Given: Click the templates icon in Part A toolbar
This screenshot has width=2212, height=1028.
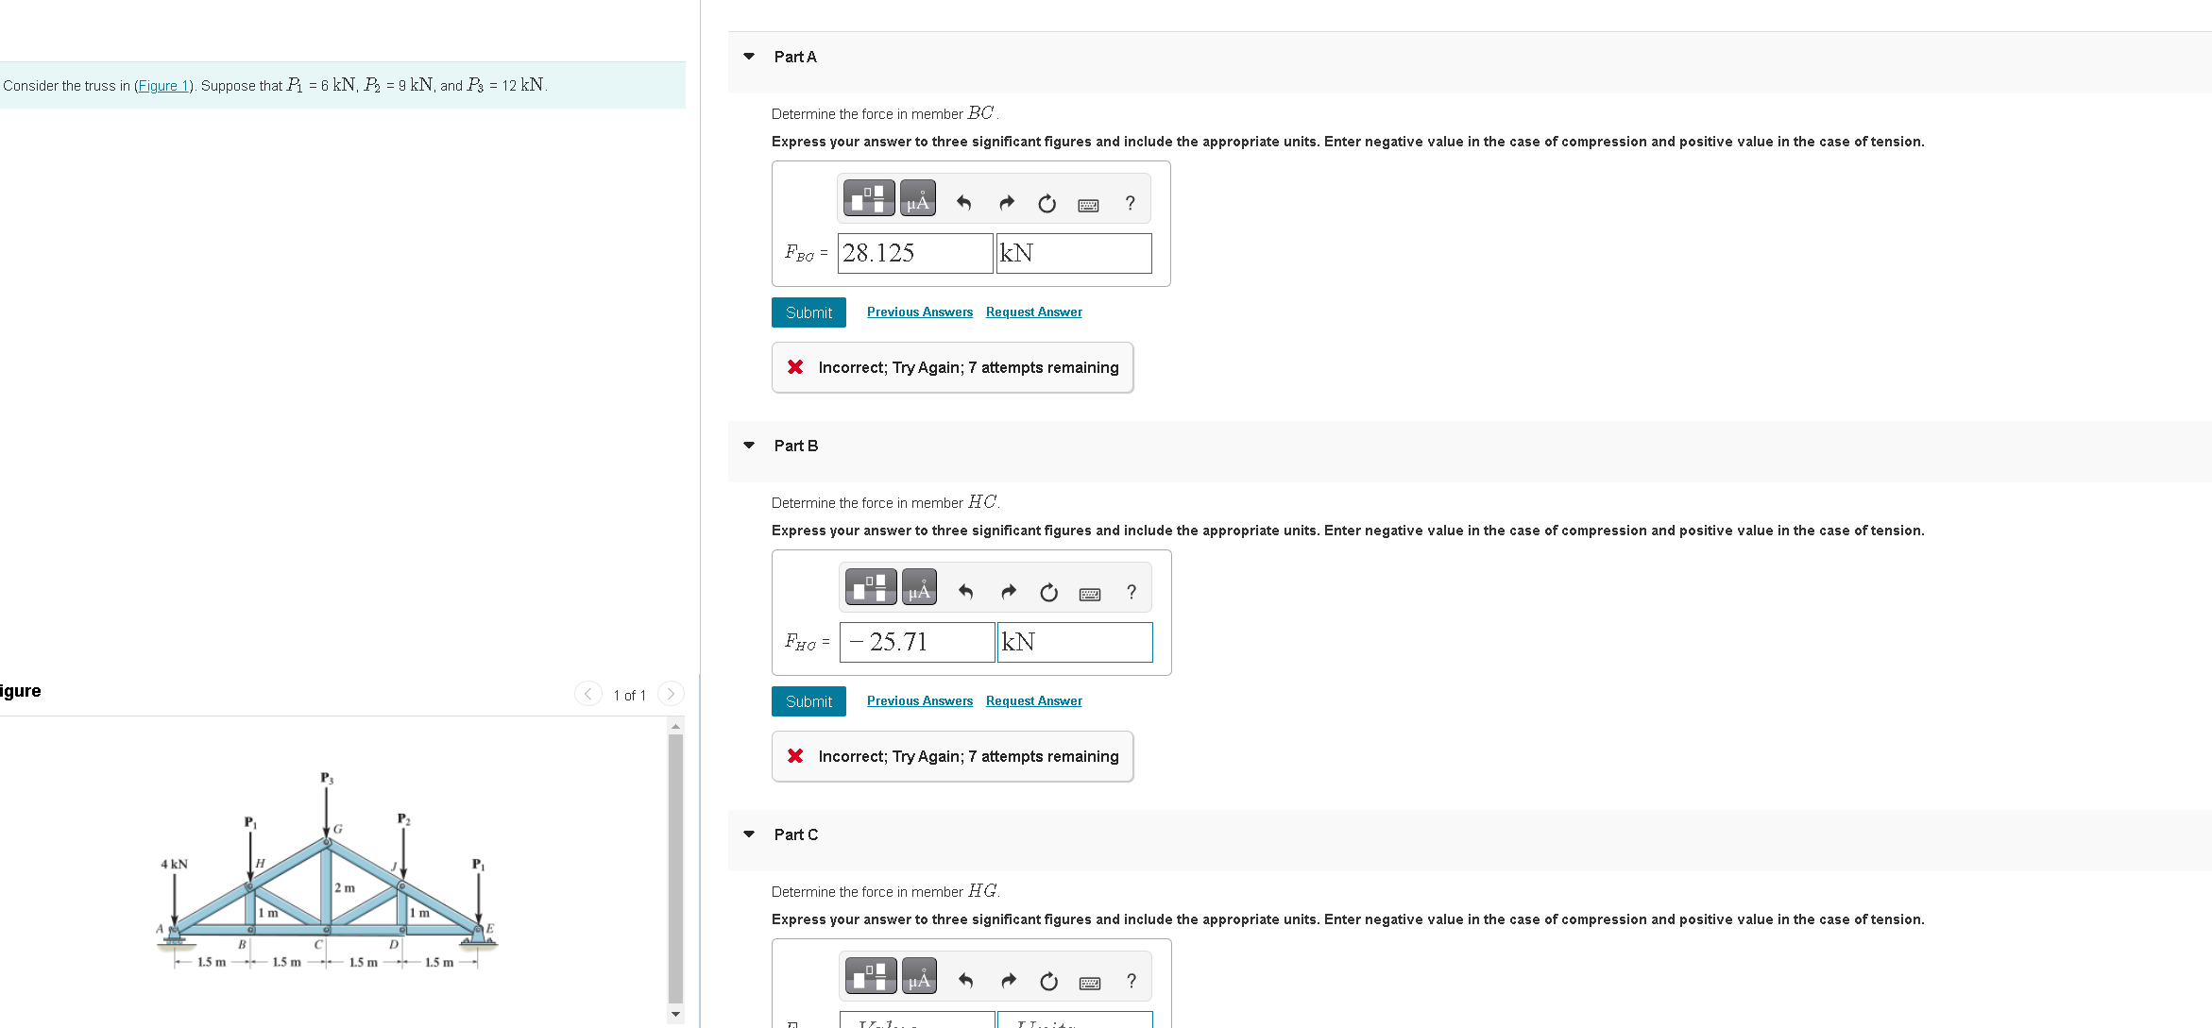Looking at the screenshot, I should point(868,198).
